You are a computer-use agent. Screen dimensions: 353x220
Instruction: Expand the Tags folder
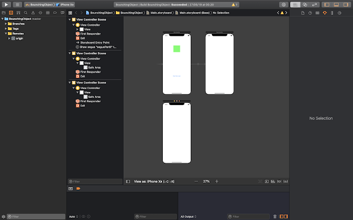6,29
